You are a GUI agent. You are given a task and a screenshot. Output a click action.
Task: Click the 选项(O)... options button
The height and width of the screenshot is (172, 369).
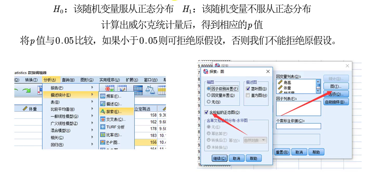(x=336, y=94)
